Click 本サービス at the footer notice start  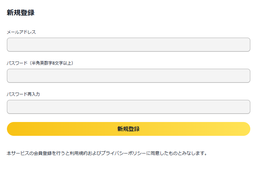[x=18, y=153]
